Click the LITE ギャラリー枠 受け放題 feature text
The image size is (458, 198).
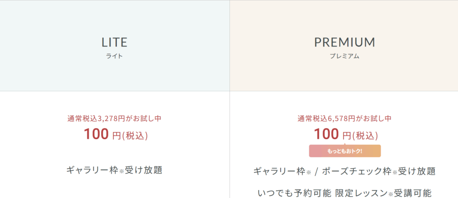coord(114,170)
